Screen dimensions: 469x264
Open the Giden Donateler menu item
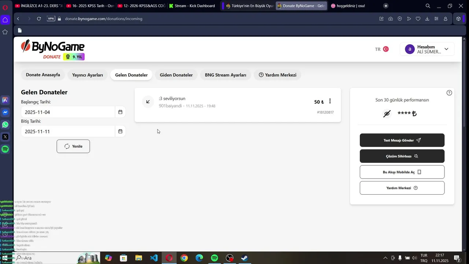click(176, 75)
